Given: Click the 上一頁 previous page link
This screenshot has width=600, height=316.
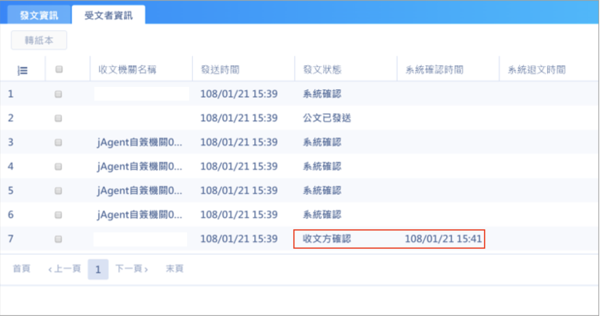Looking at the screenshot, I should 65,269.
